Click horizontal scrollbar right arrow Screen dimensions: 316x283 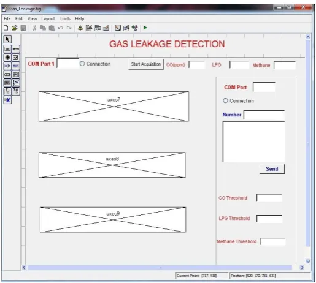coord(302,267)
